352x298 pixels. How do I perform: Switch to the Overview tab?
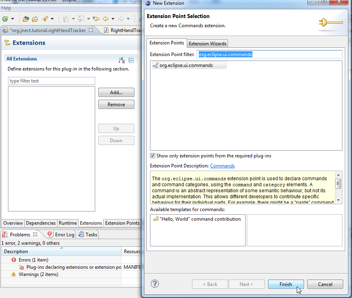pos(13,223)
